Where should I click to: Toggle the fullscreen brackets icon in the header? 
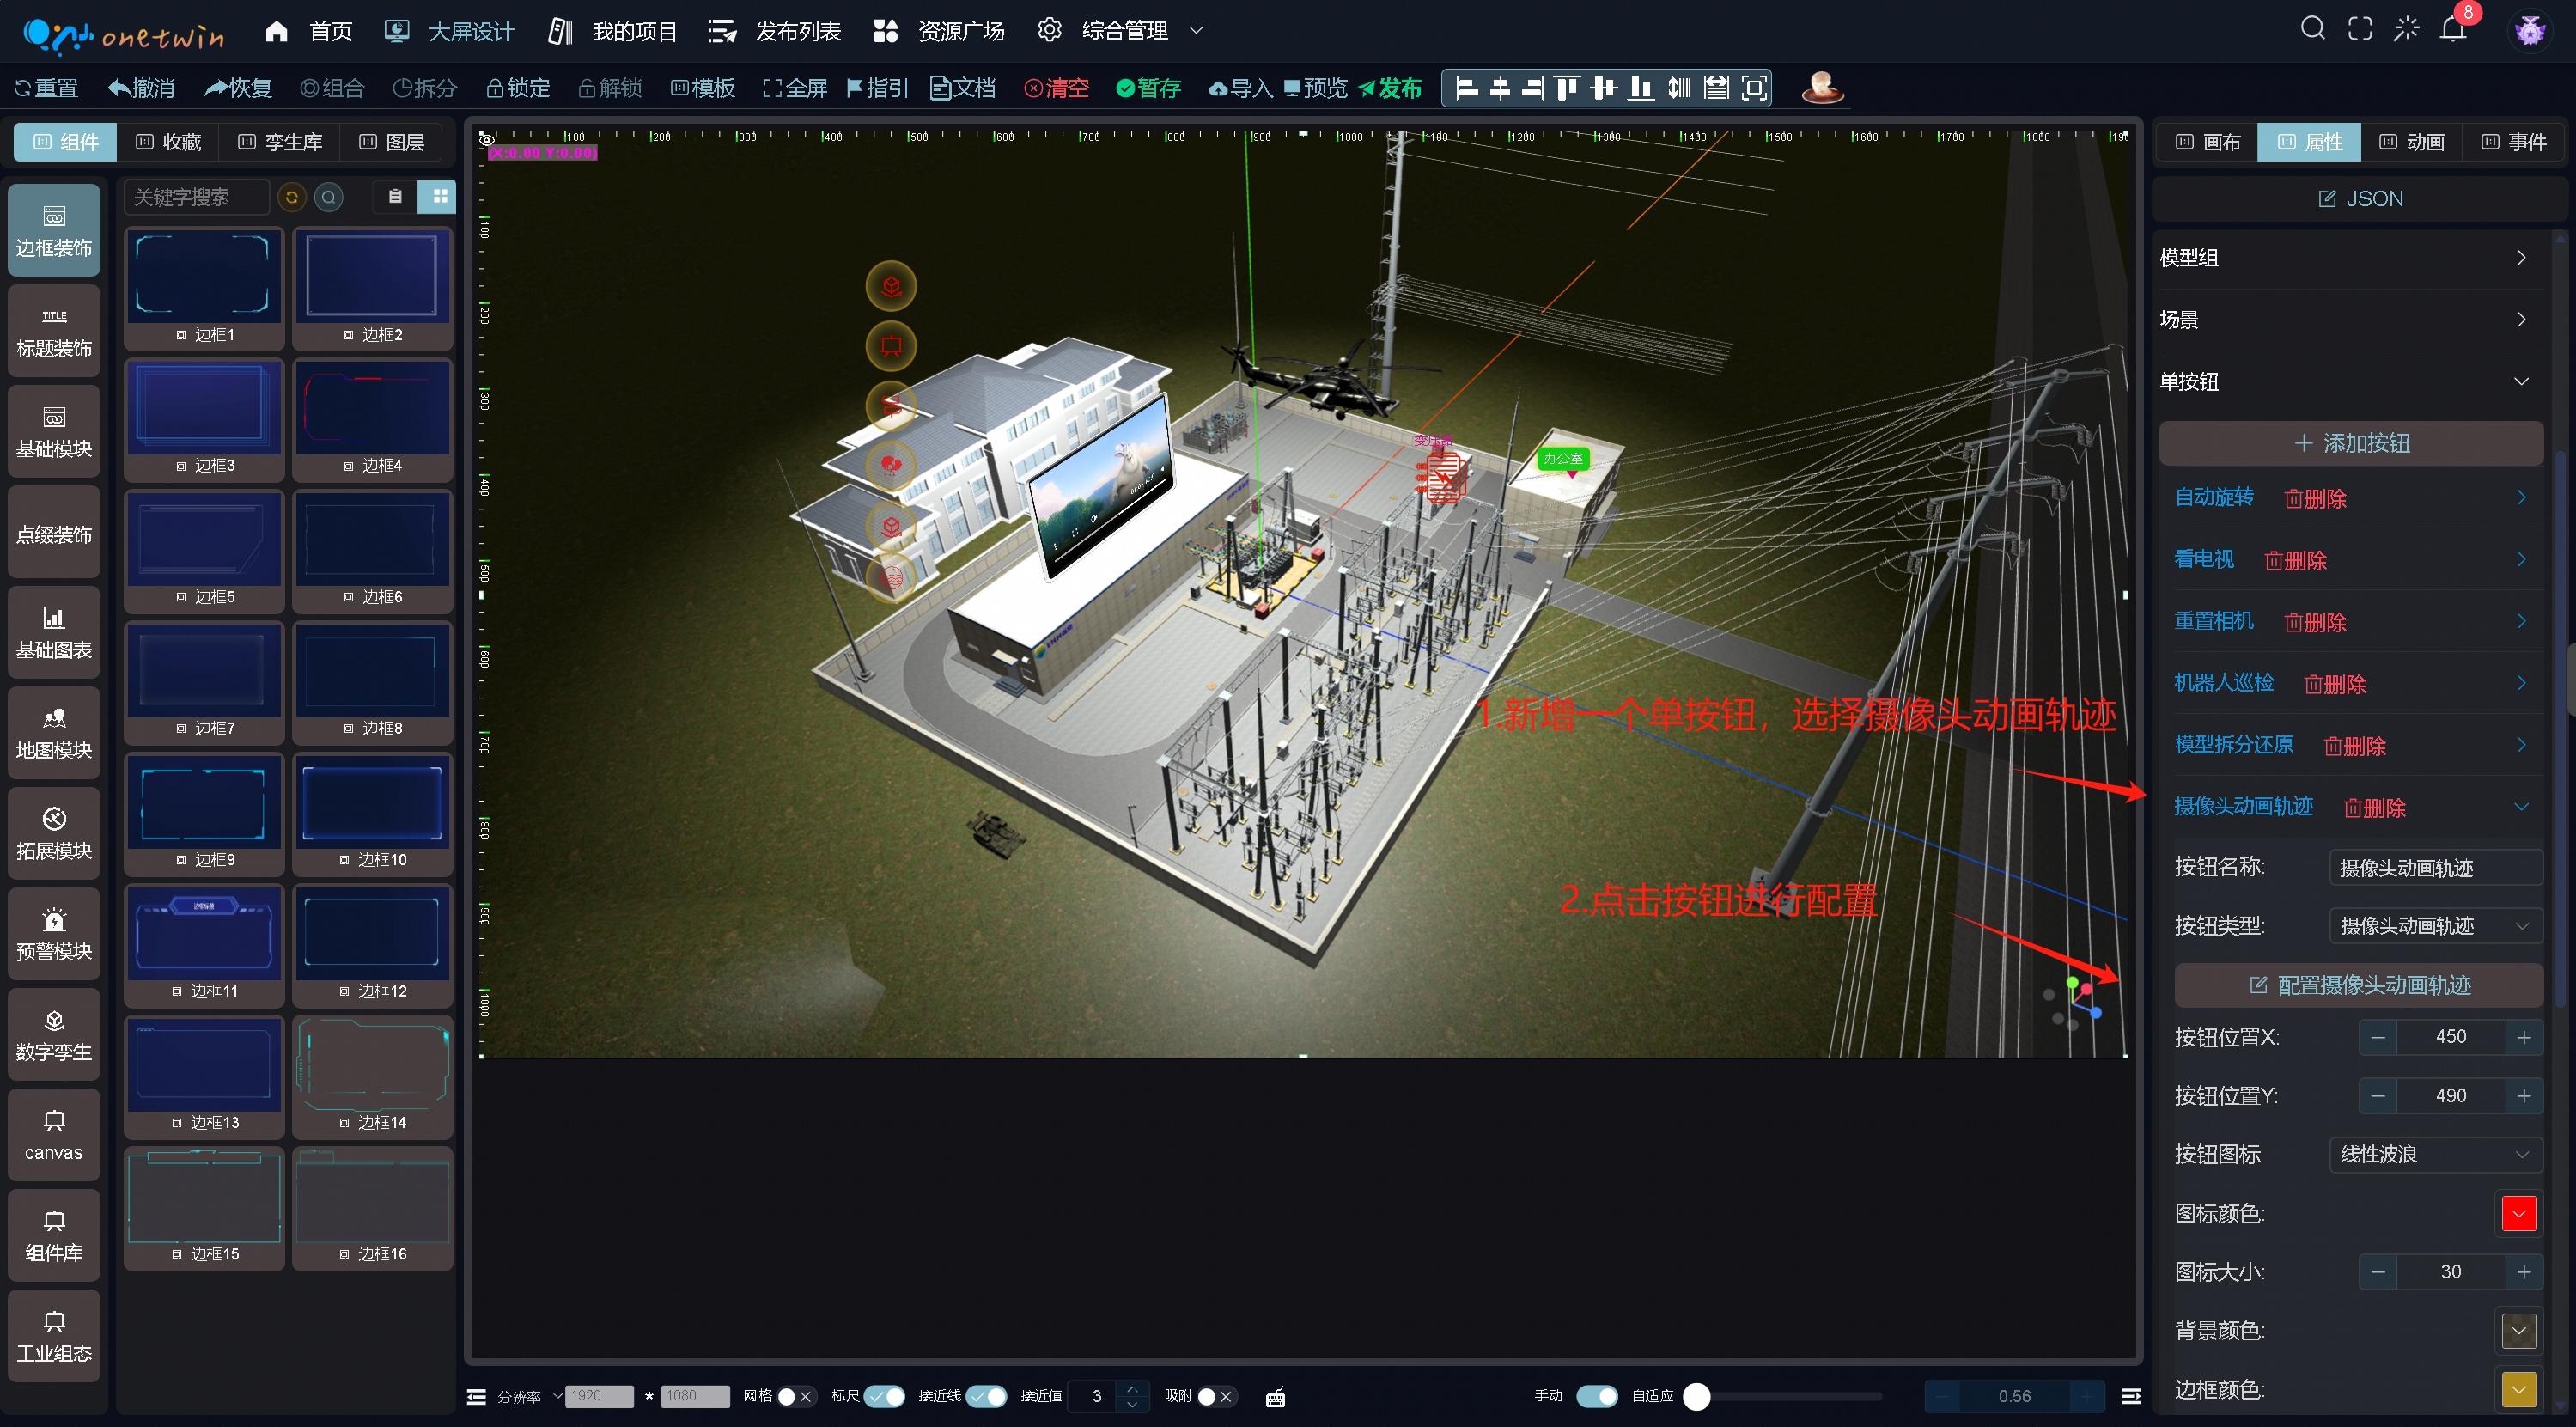point(2359,29)
